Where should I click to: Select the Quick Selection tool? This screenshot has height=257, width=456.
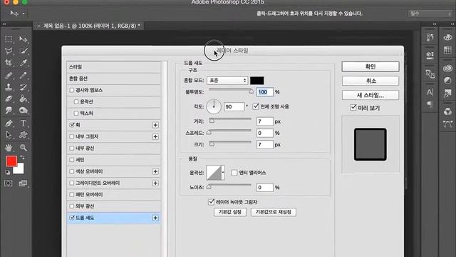coord(24,51)
